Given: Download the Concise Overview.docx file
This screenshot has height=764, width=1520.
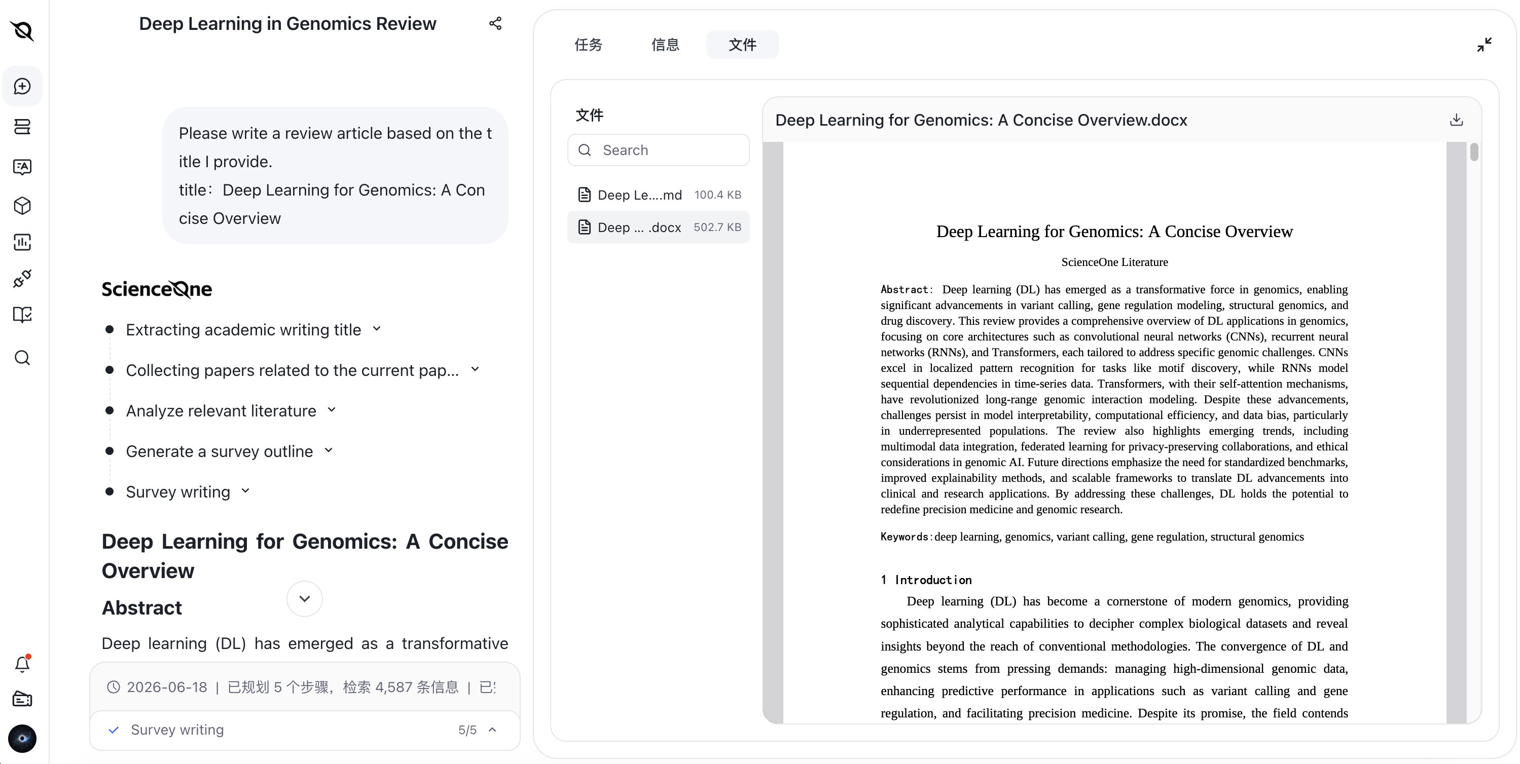Looking at the screenshot, I should [x=1456, y=120].
